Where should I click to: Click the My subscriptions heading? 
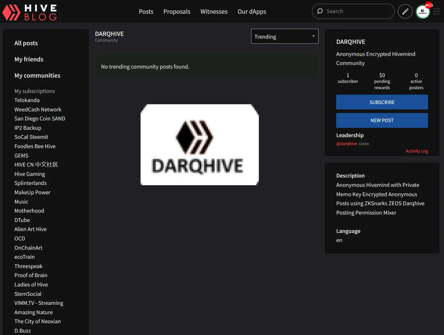tap(34, 91)
